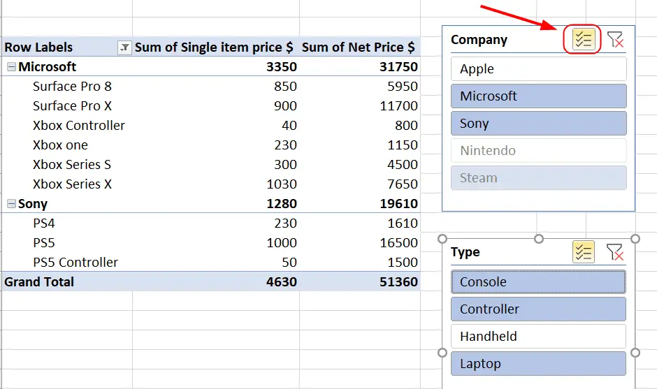Select the Sum of Net Price $ header
This screenshot has height=389, width=657.
(x=359, y=47)
